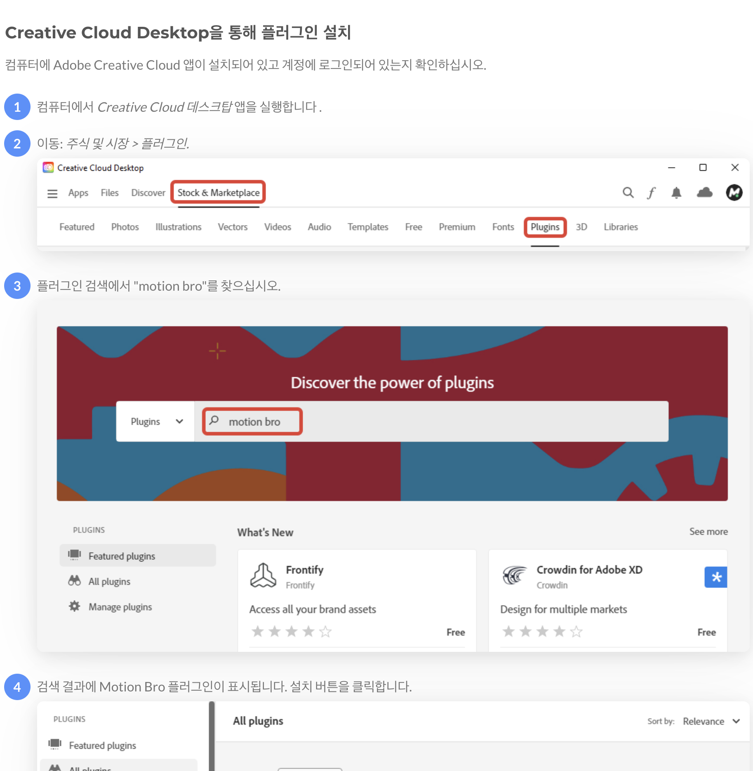Screen dimensions: 753x771
Task: Click the Access all your brand assets text
Action: (x=313, y=609)
